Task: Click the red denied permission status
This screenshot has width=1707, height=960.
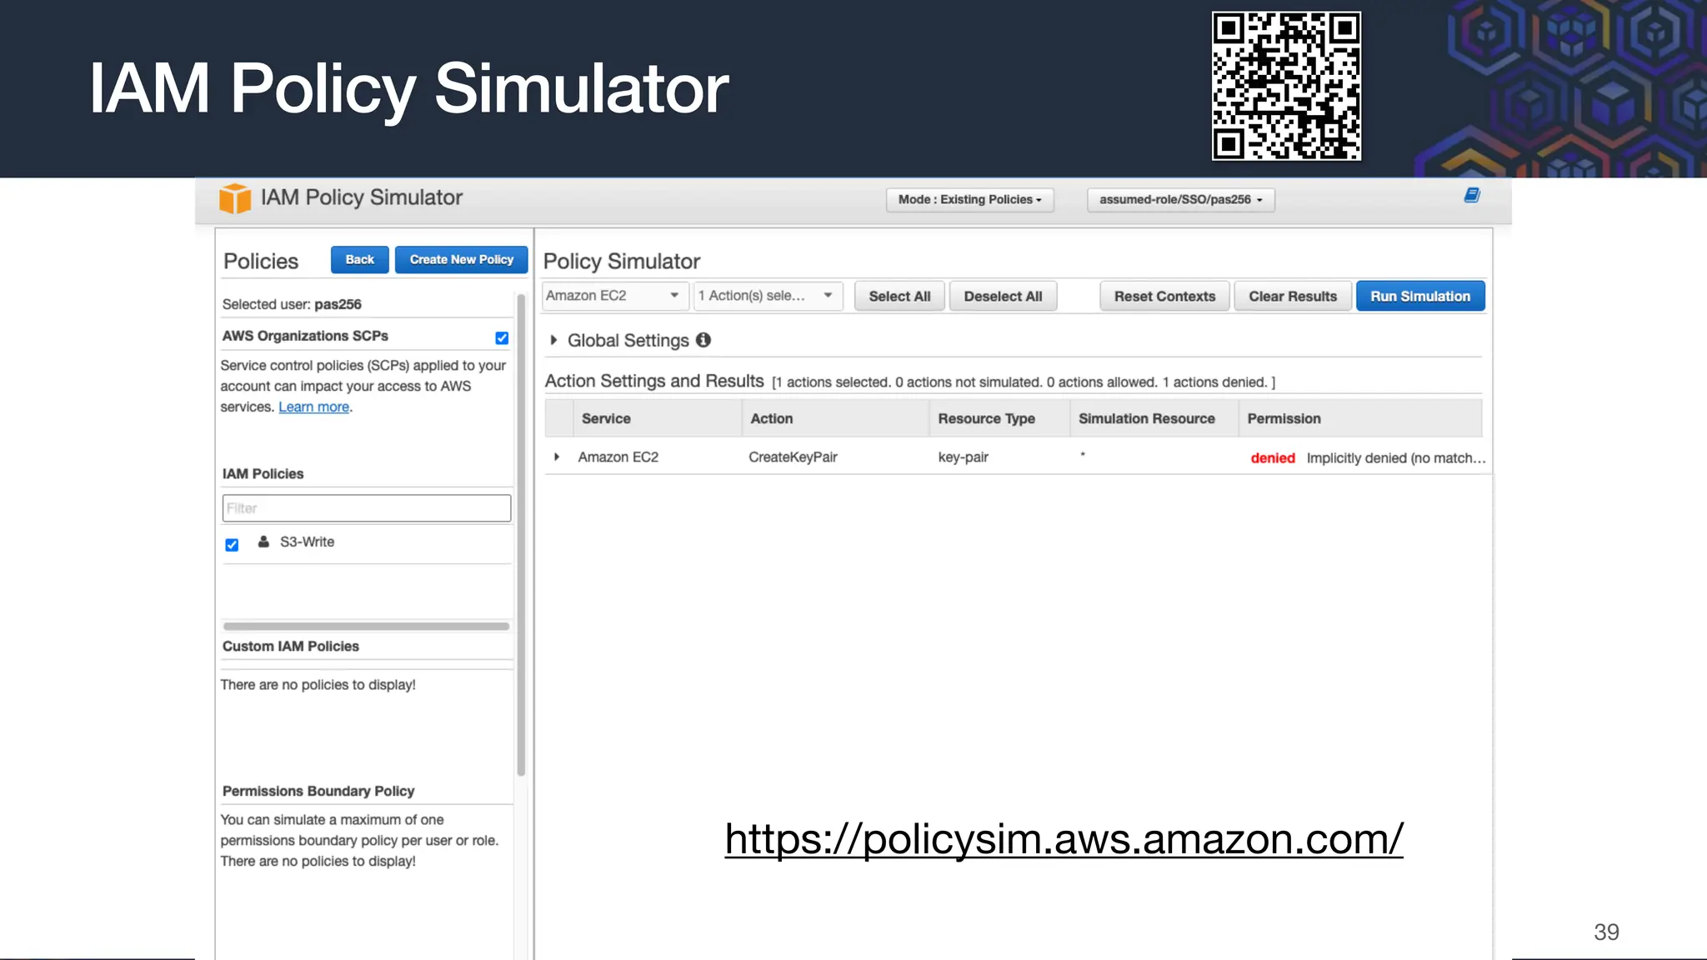Action: tap(1273, 457)
